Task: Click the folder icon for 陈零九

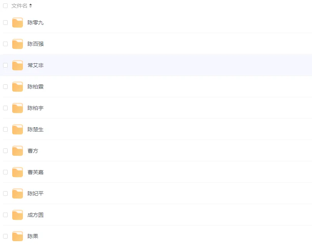Action: 18,23
